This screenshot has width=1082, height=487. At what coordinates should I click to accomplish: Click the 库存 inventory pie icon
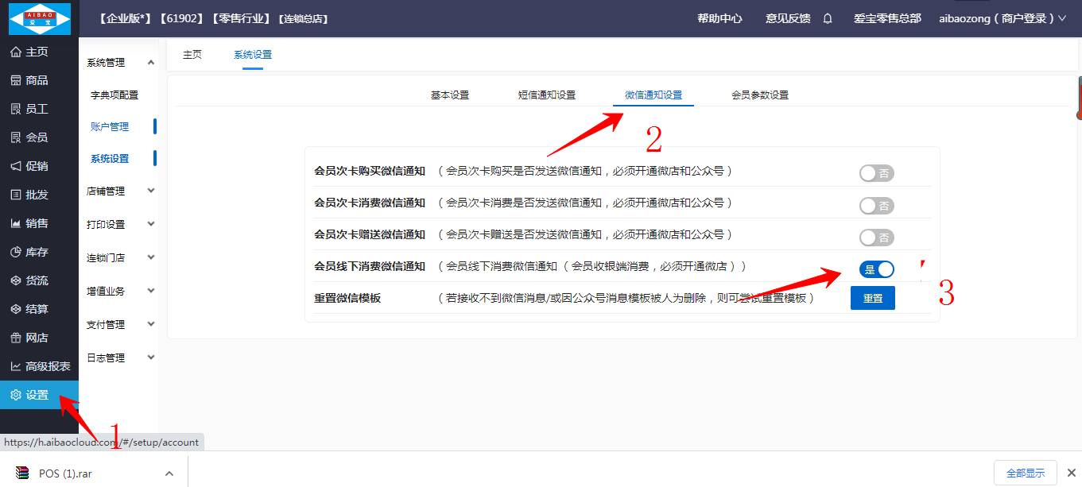point(15,252)
